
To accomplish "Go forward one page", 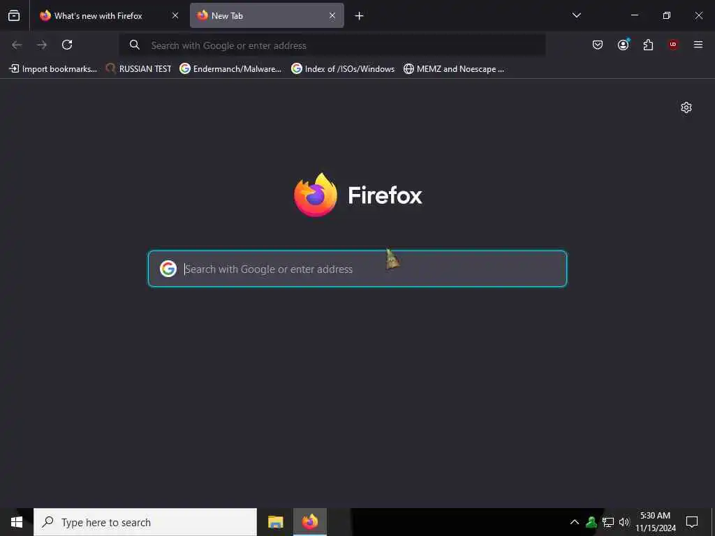I will (x=42, y=45).
